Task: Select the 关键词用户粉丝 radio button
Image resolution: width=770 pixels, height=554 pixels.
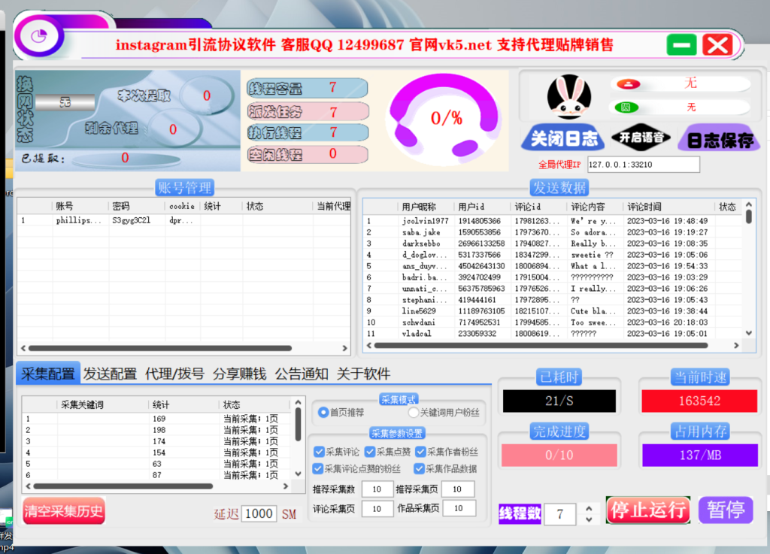Action: point(412,413)
